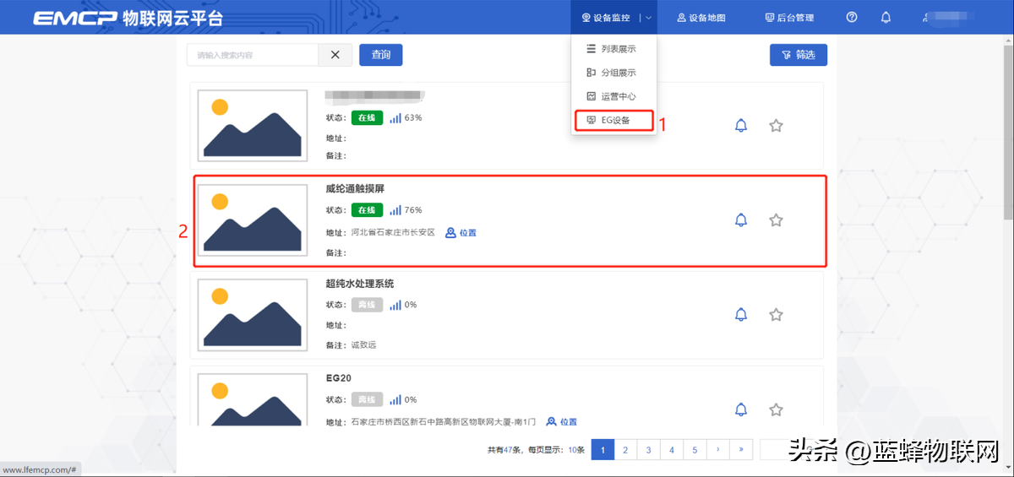This screenshot has width=1014, height=477.
Task: Open notifications bell in top navigation bar
Action: (886, 18)
